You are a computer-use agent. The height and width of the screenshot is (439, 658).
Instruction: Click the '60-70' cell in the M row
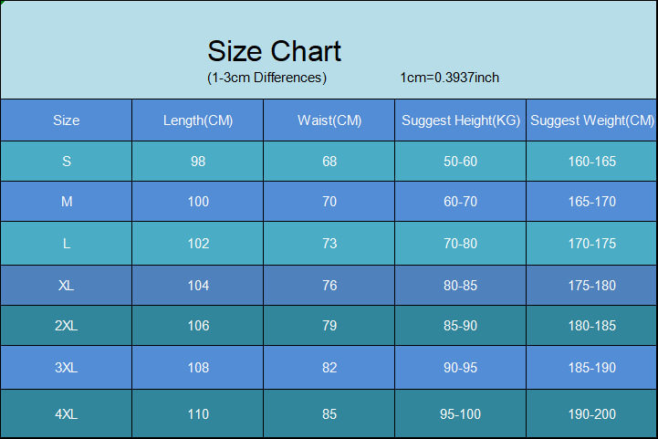pyautogui.click(x=461, y=202)
